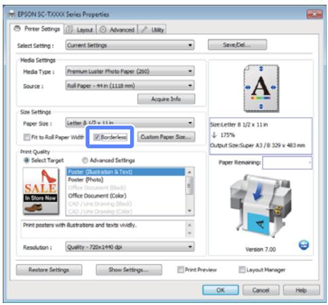Switch to the Layout tab
328x305 pixels.
tap(81, 30)
